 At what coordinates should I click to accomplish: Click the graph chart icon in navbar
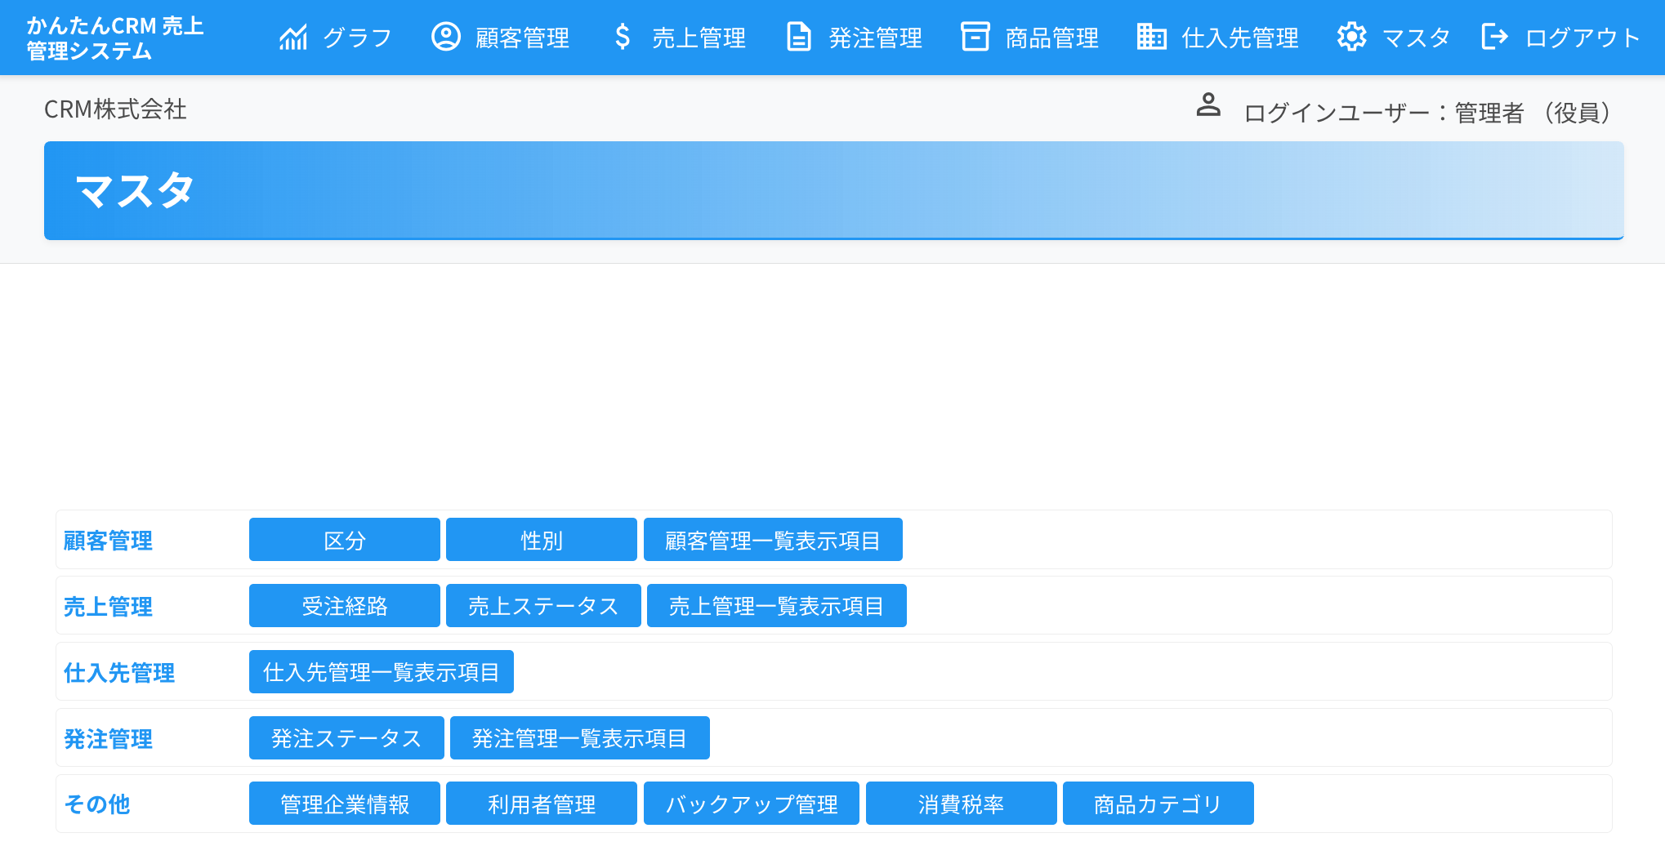click(293, 38)
